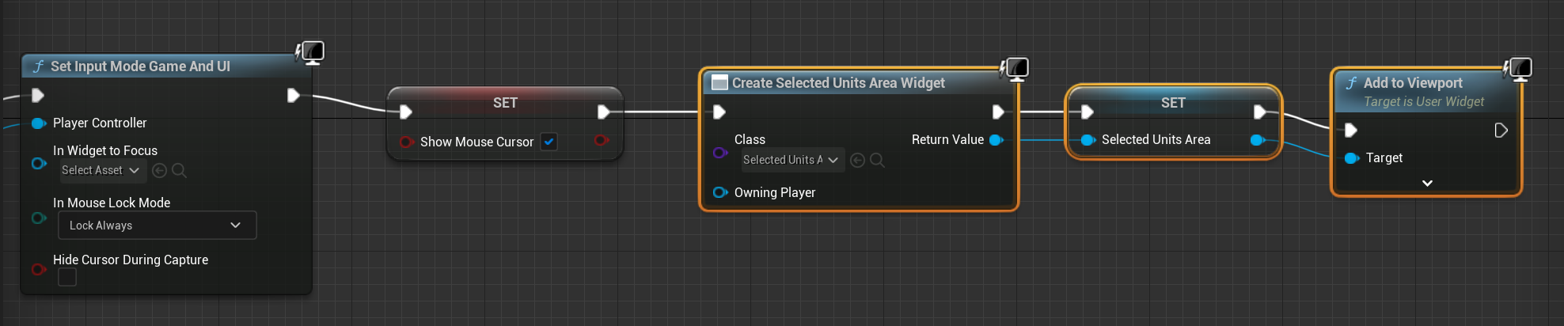Open the Select Asset dropdown
This screenshot has height=326, width=1564.
(x=102, y=170)
